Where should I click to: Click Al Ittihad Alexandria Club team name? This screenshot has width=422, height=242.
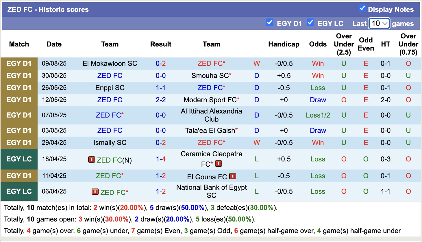(x=211, y=115)
